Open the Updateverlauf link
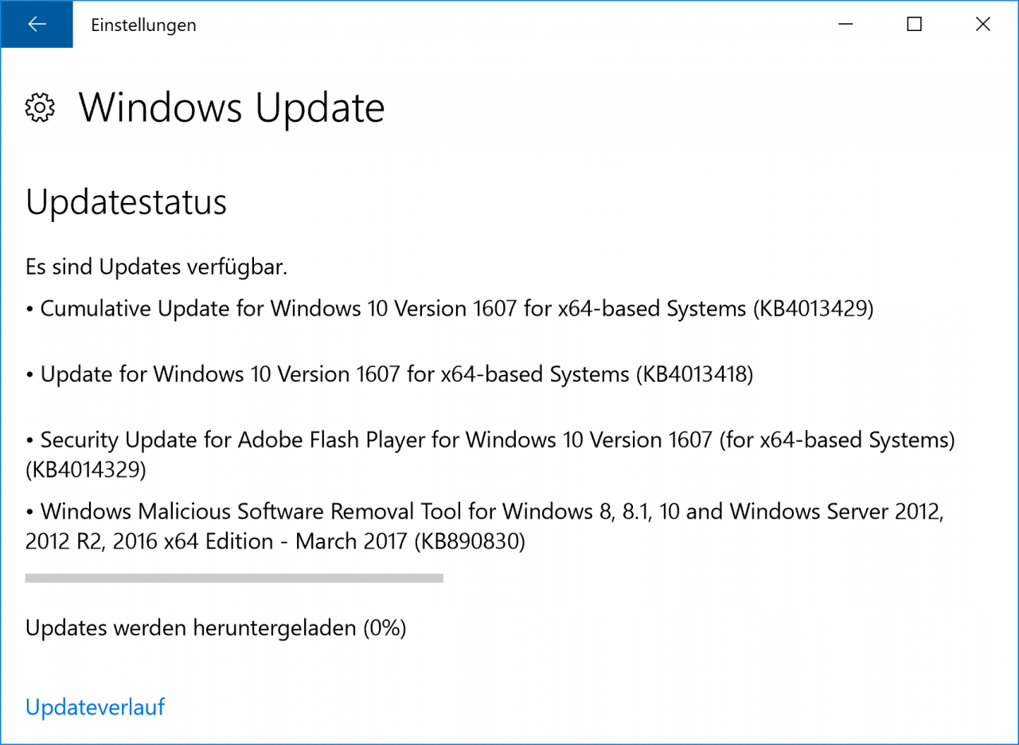 pos(95,707)
